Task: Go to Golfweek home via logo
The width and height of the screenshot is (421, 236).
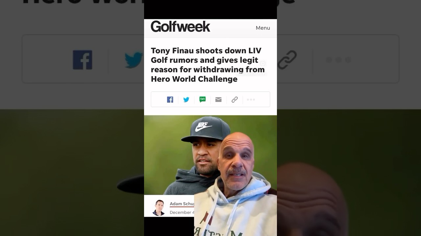Action: [x=180, y=26]
